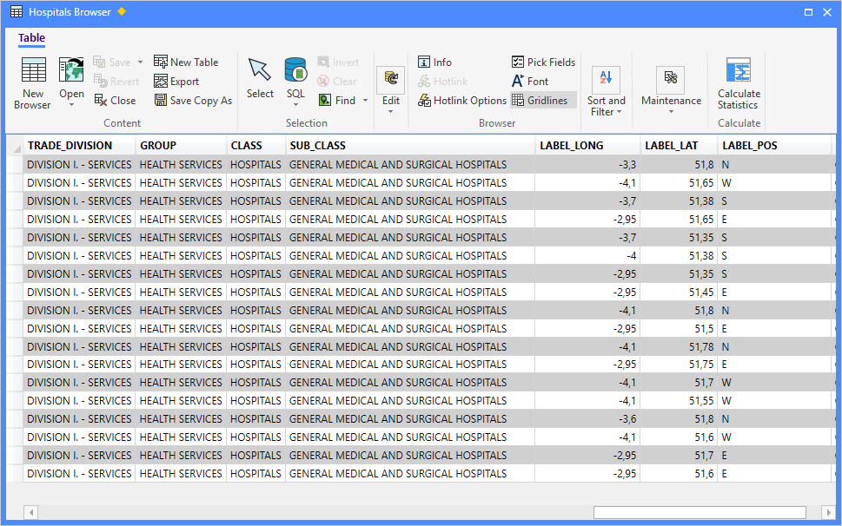Click the Edit icon
This screenshot has height=526, width=842.
pyautogui.click(x=391, y=78)
